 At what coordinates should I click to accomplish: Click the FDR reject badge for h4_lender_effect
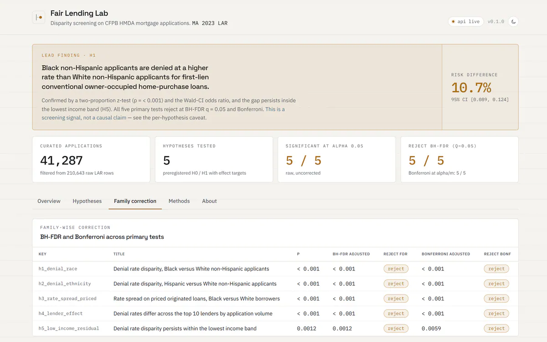[396, 314]
